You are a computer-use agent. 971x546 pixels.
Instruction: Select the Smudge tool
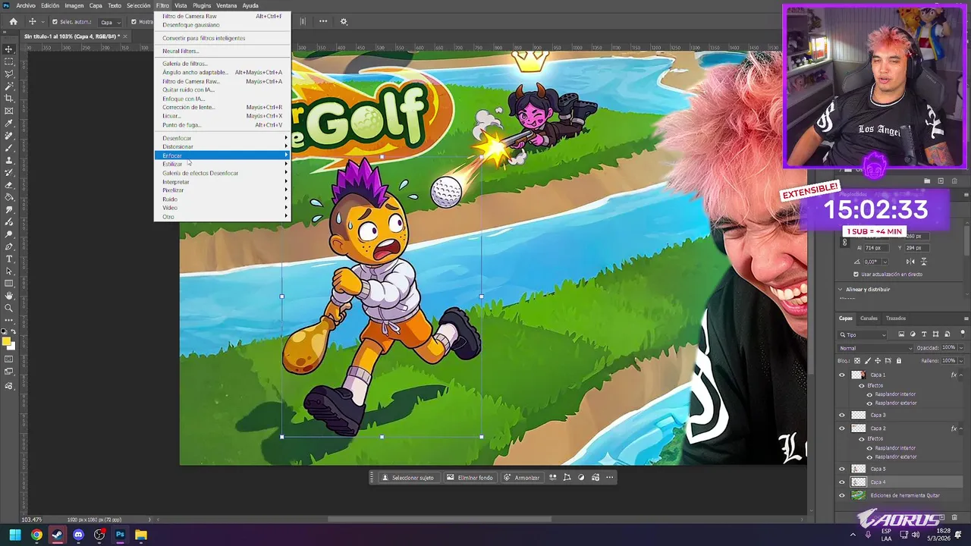pos(9,209)
